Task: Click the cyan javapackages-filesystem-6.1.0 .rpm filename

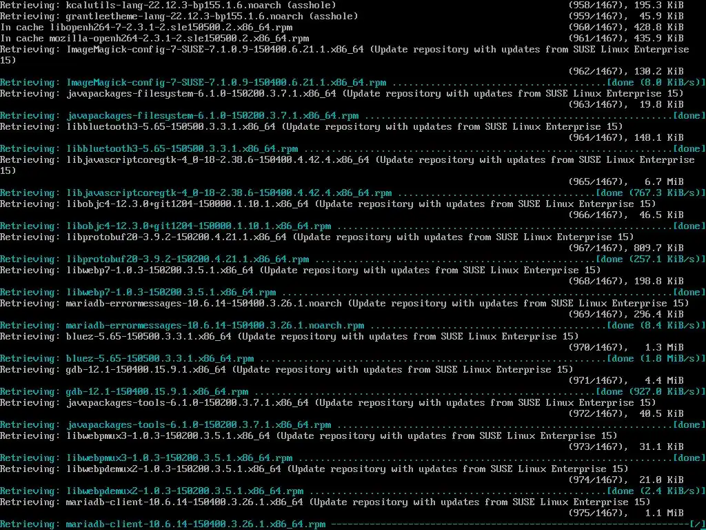Action: pyautogui.click(x=212, y=116)
